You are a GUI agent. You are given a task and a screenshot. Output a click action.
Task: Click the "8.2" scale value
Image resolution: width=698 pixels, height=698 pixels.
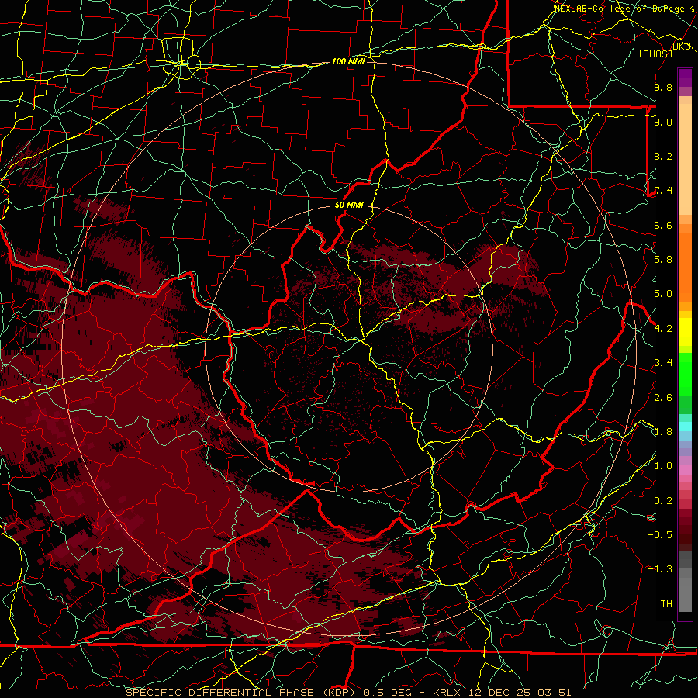(663, 156)
